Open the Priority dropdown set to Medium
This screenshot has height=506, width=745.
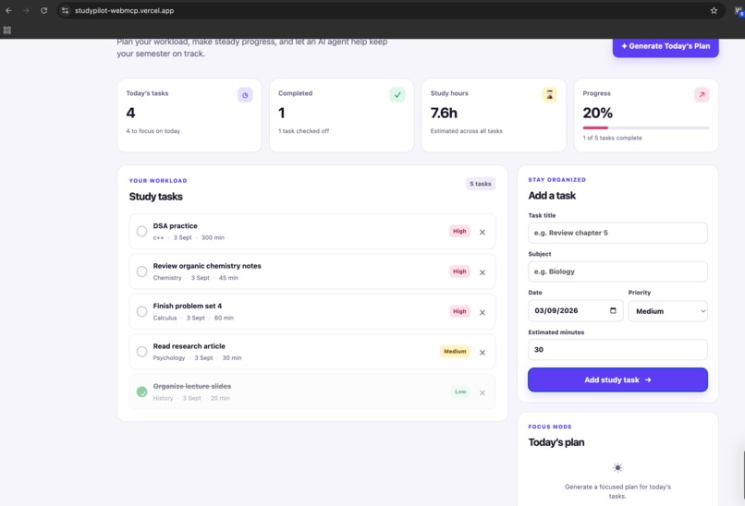pos(668,311)
